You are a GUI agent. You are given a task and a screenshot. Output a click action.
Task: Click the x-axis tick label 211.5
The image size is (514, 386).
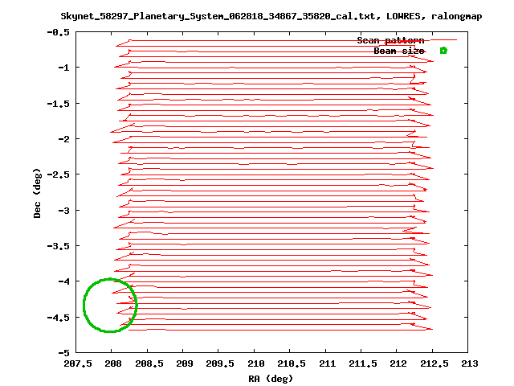click(361, 363)
